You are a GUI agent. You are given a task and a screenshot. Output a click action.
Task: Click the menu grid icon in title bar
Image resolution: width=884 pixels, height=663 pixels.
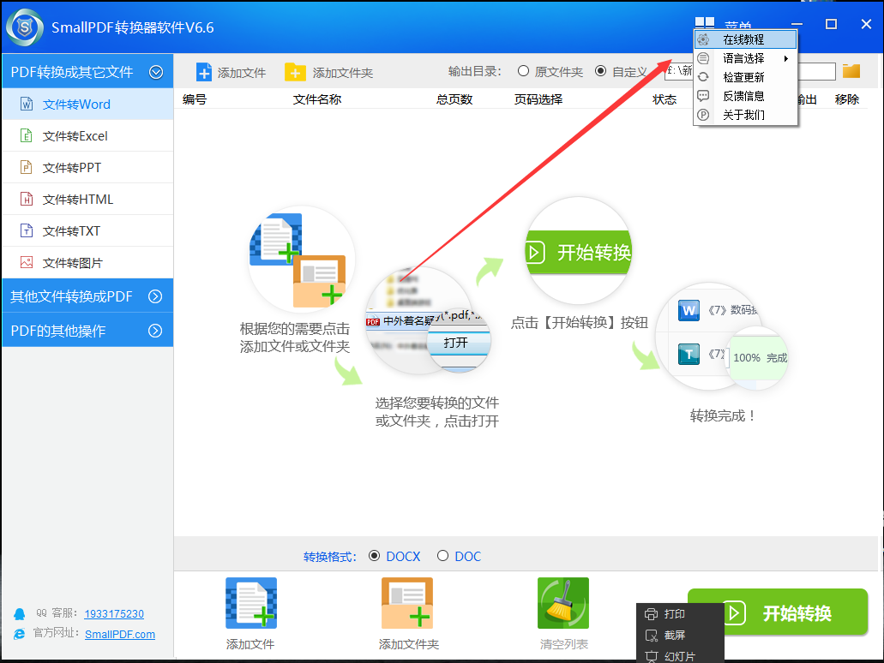tap(705, 22)
